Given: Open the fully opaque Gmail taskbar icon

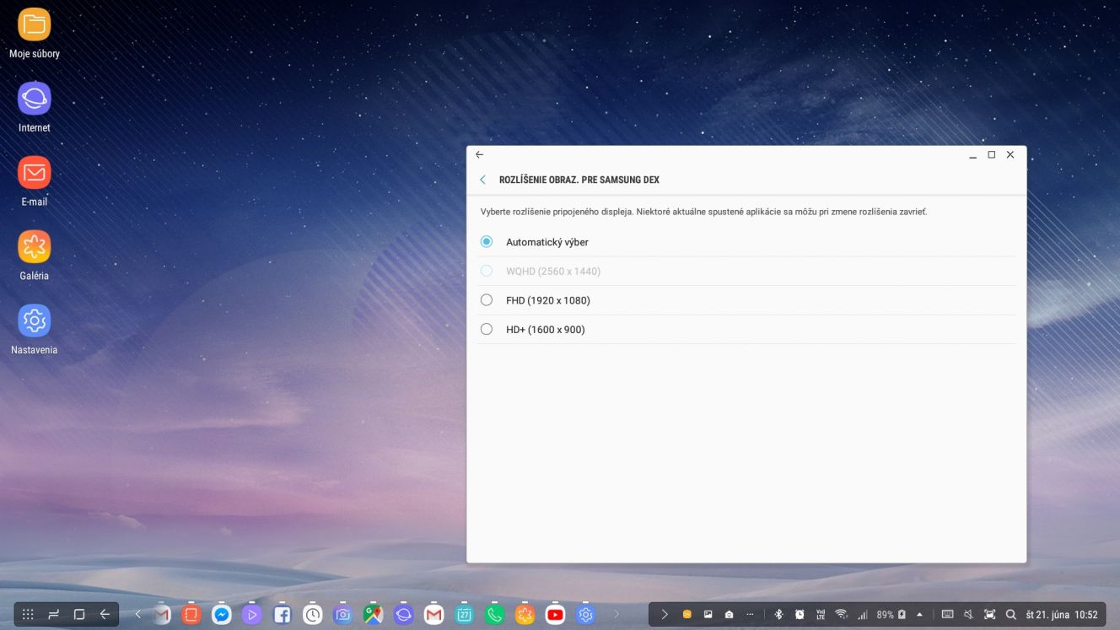Looking at the screenshot, I should pyautogui.click(x=434, y=615).
